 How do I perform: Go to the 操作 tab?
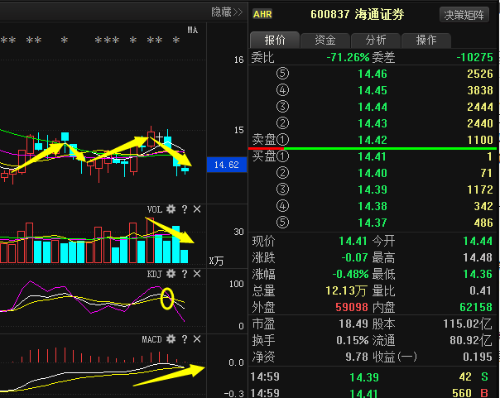pos(425,40)
